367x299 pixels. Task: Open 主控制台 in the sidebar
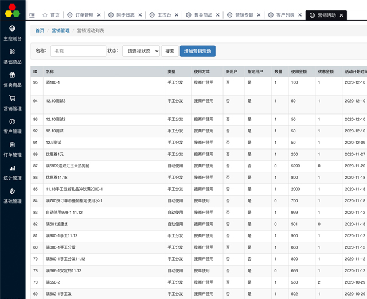(13, 33)
